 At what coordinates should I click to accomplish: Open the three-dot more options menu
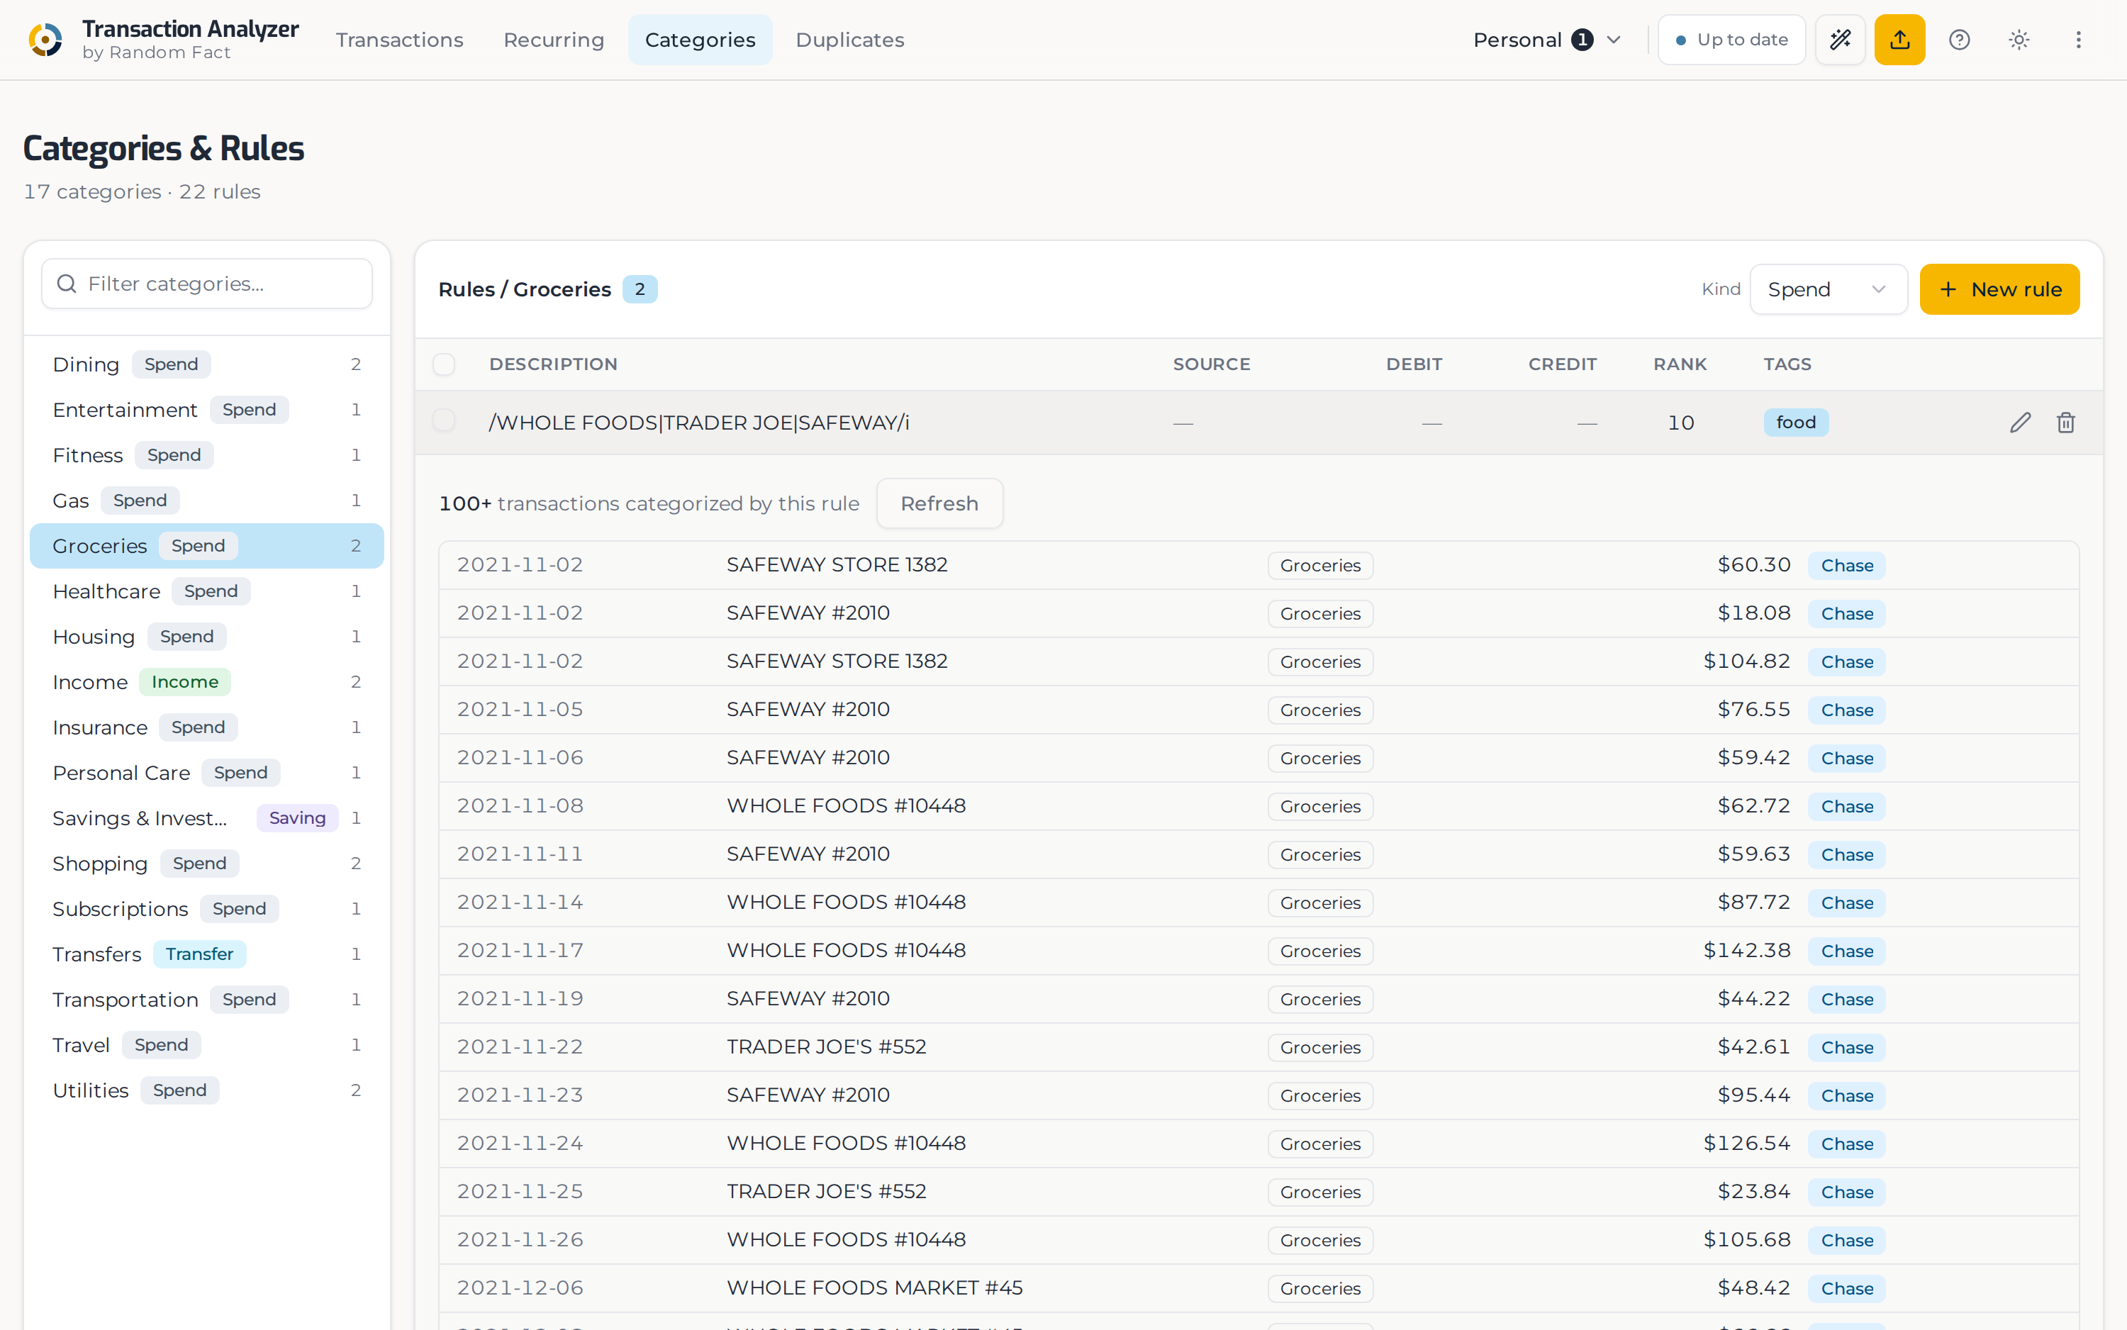[x=2078, y=40]
